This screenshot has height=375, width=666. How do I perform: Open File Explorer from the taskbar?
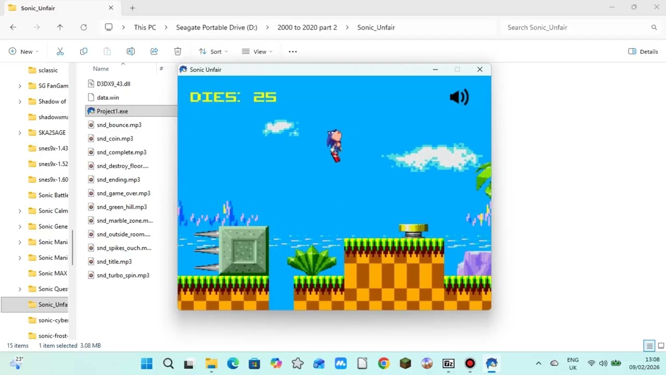pyautogui.click(x=211, y=363)
